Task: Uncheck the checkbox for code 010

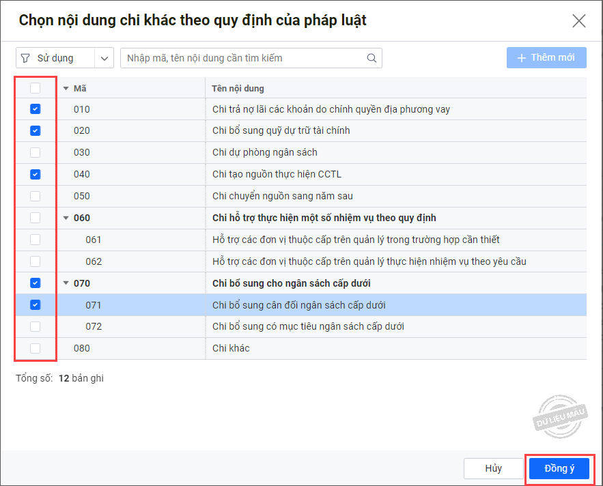Action: (x=36, y=109)
